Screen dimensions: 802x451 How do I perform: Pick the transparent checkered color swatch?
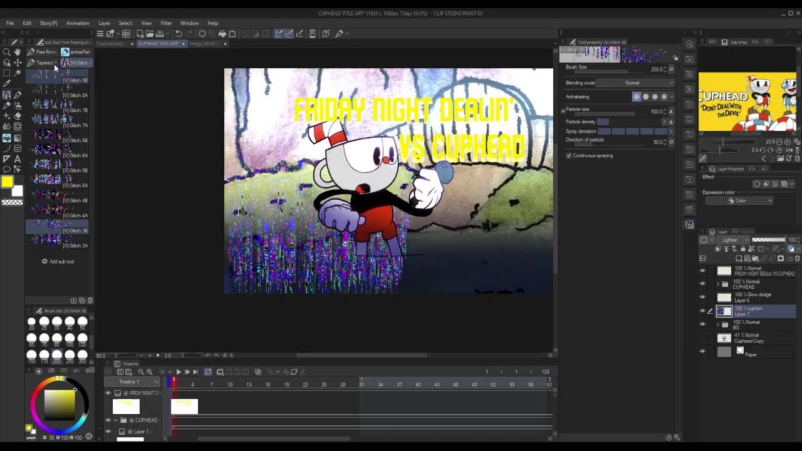pos(12,202)
